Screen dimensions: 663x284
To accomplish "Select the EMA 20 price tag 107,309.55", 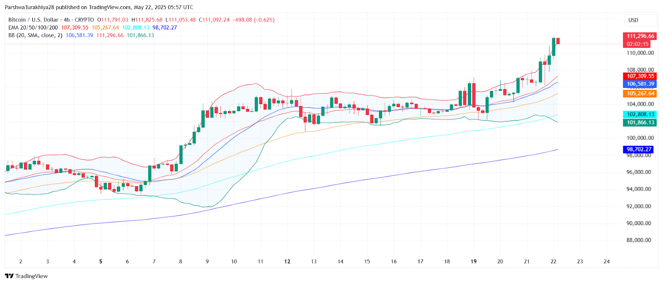I will (640, 76).
